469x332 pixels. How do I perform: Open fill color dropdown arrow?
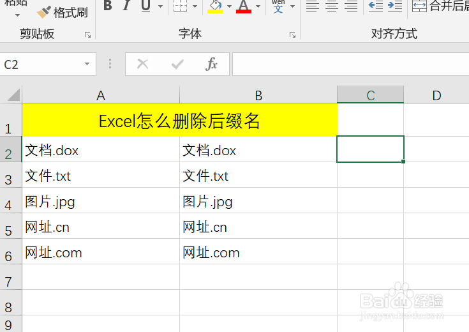tap(230, 6)
